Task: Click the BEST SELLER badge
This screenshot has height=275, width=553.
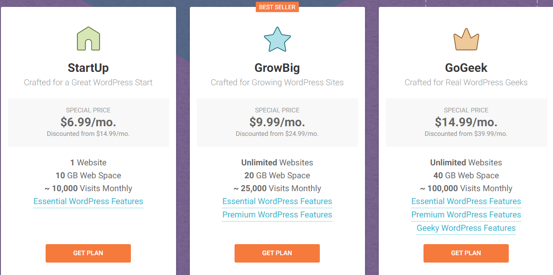Action: [277, 7]
